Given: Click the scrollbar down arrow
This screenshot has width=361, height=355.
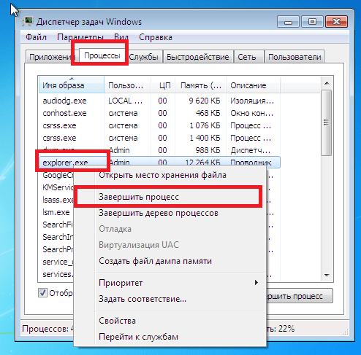Looking at the screenshot, I should pyautogui.click(x=327, y=276).
